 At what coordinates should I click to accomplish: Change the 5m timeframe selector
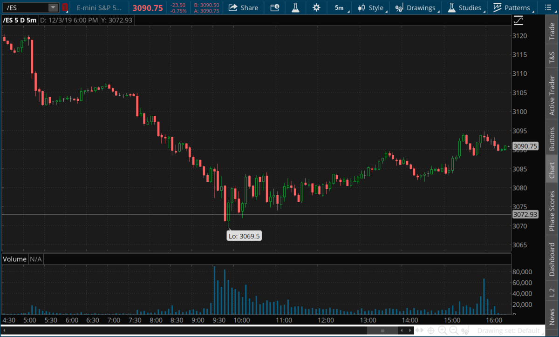tap(339, 7)
